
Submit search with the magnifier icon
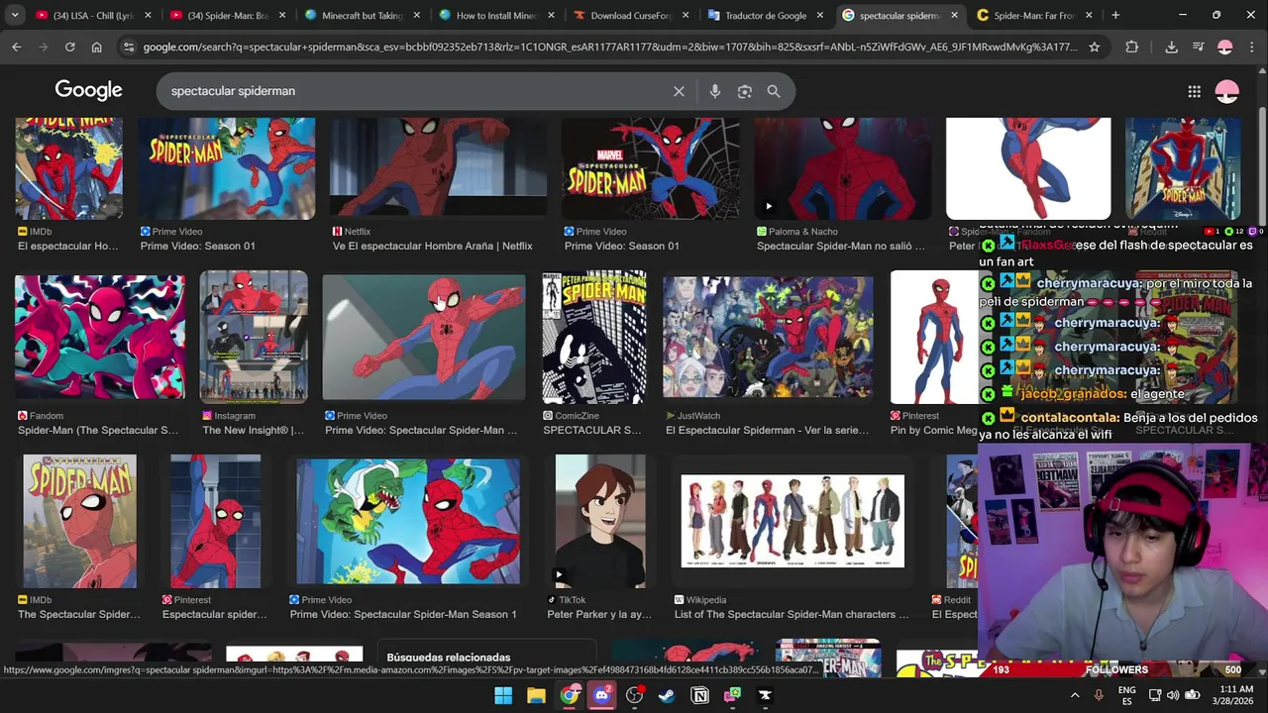click(774, 91)
